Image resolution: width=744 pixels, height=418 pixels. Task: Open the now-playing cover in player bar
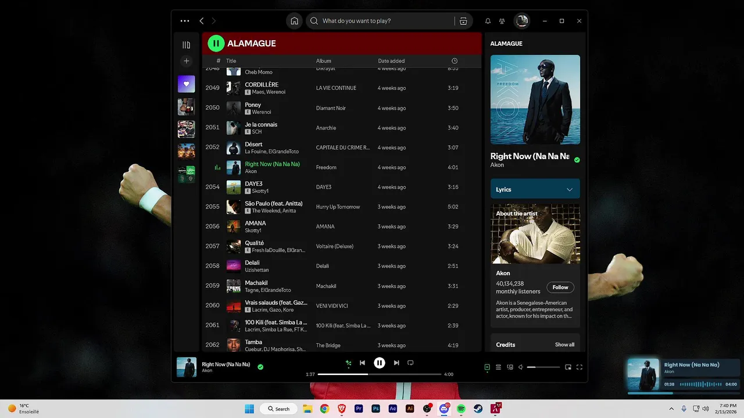click(187, 367)
